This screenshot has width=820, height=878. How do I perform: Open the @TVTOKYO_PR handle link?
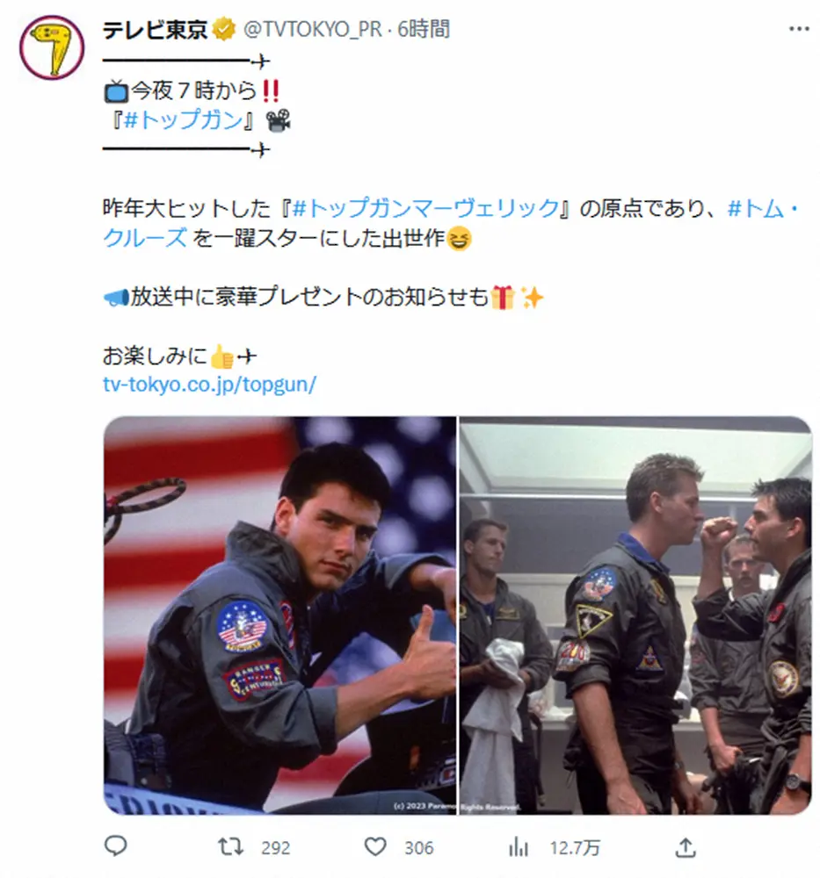click(313, 29)
